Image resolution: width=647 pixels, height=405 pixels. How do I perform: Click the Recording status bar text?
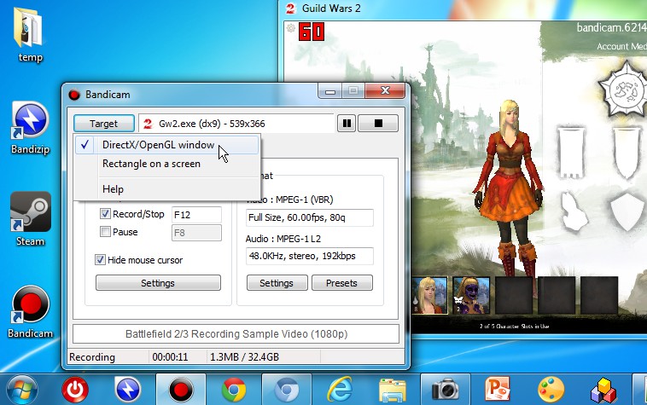[x=92, y=356]
